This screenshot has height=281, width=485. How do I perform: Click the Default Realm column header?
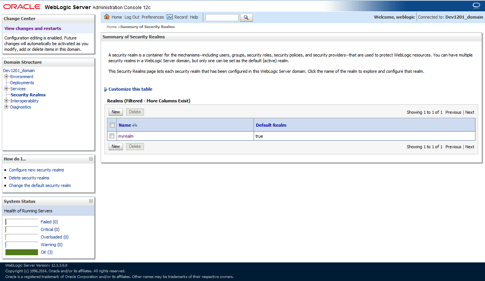[x=271, y=125]
